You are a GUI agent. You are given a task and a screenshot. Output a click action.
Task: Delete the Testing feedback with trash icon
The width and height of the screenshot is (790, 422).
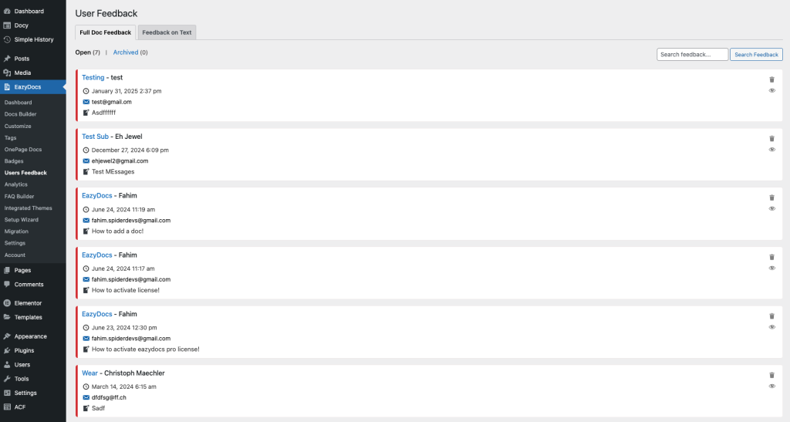point(771,79)
